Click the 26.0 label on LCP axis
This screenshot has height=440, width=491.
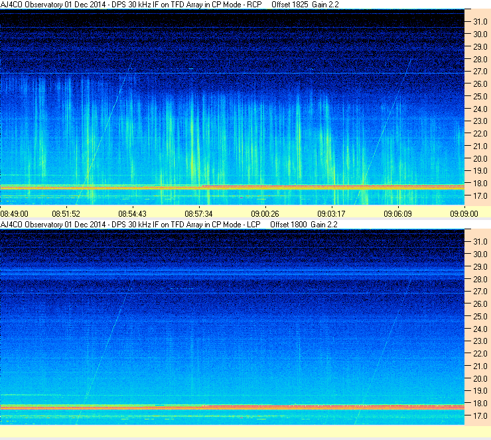[480, 304]
